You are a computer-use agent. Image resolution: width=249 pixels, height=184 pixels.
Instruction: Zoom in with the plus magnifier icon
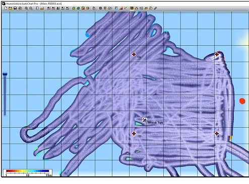(26, 8)
